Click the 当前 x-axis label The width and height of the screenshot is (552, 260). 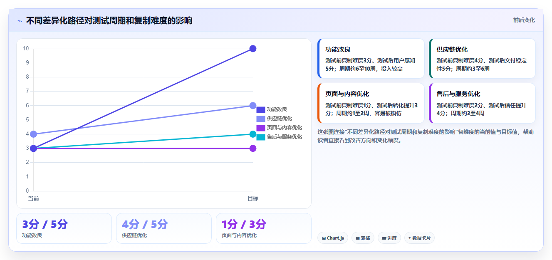(x=34, y=198)
